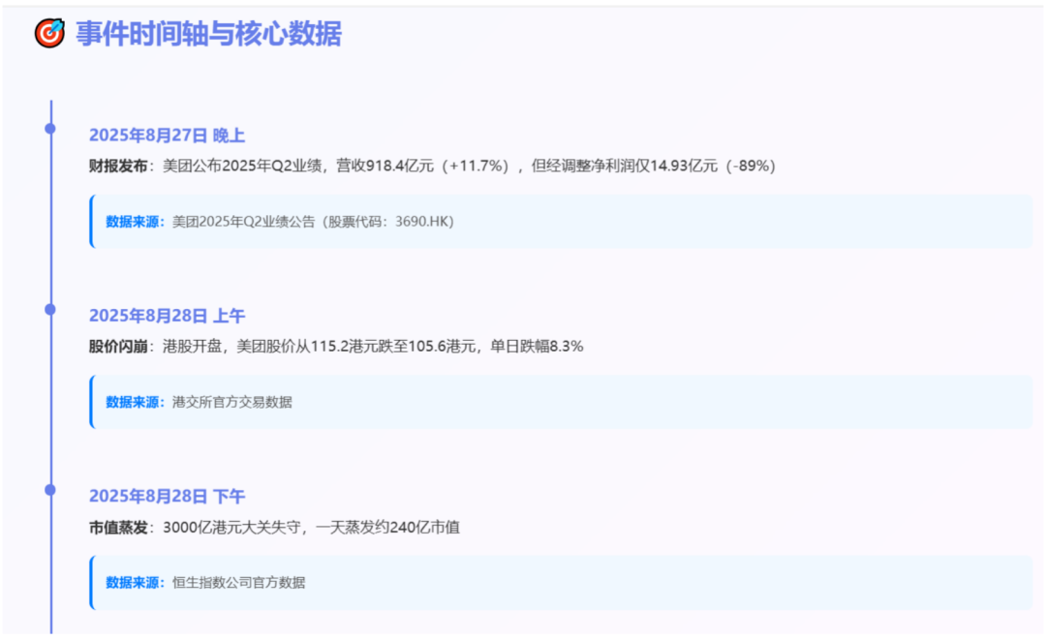
Task: Click the text 但经调整净利润仅14.93亿元（-89%）
Action: pos(654,166)
